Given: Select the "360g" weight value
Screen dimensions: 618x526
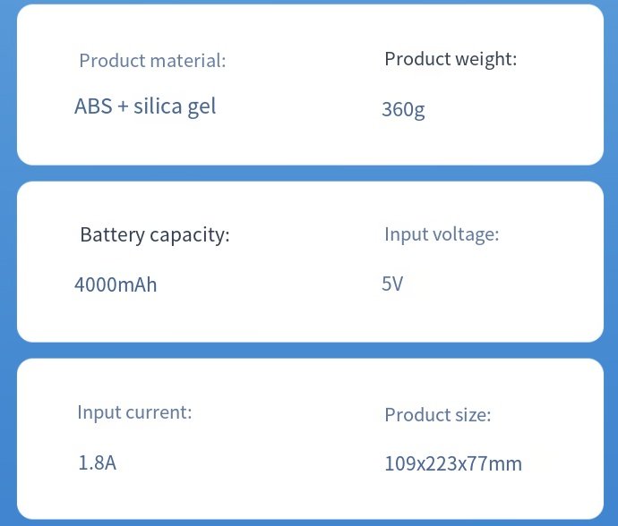Looking at the screenshot, I should click(403, 110).
